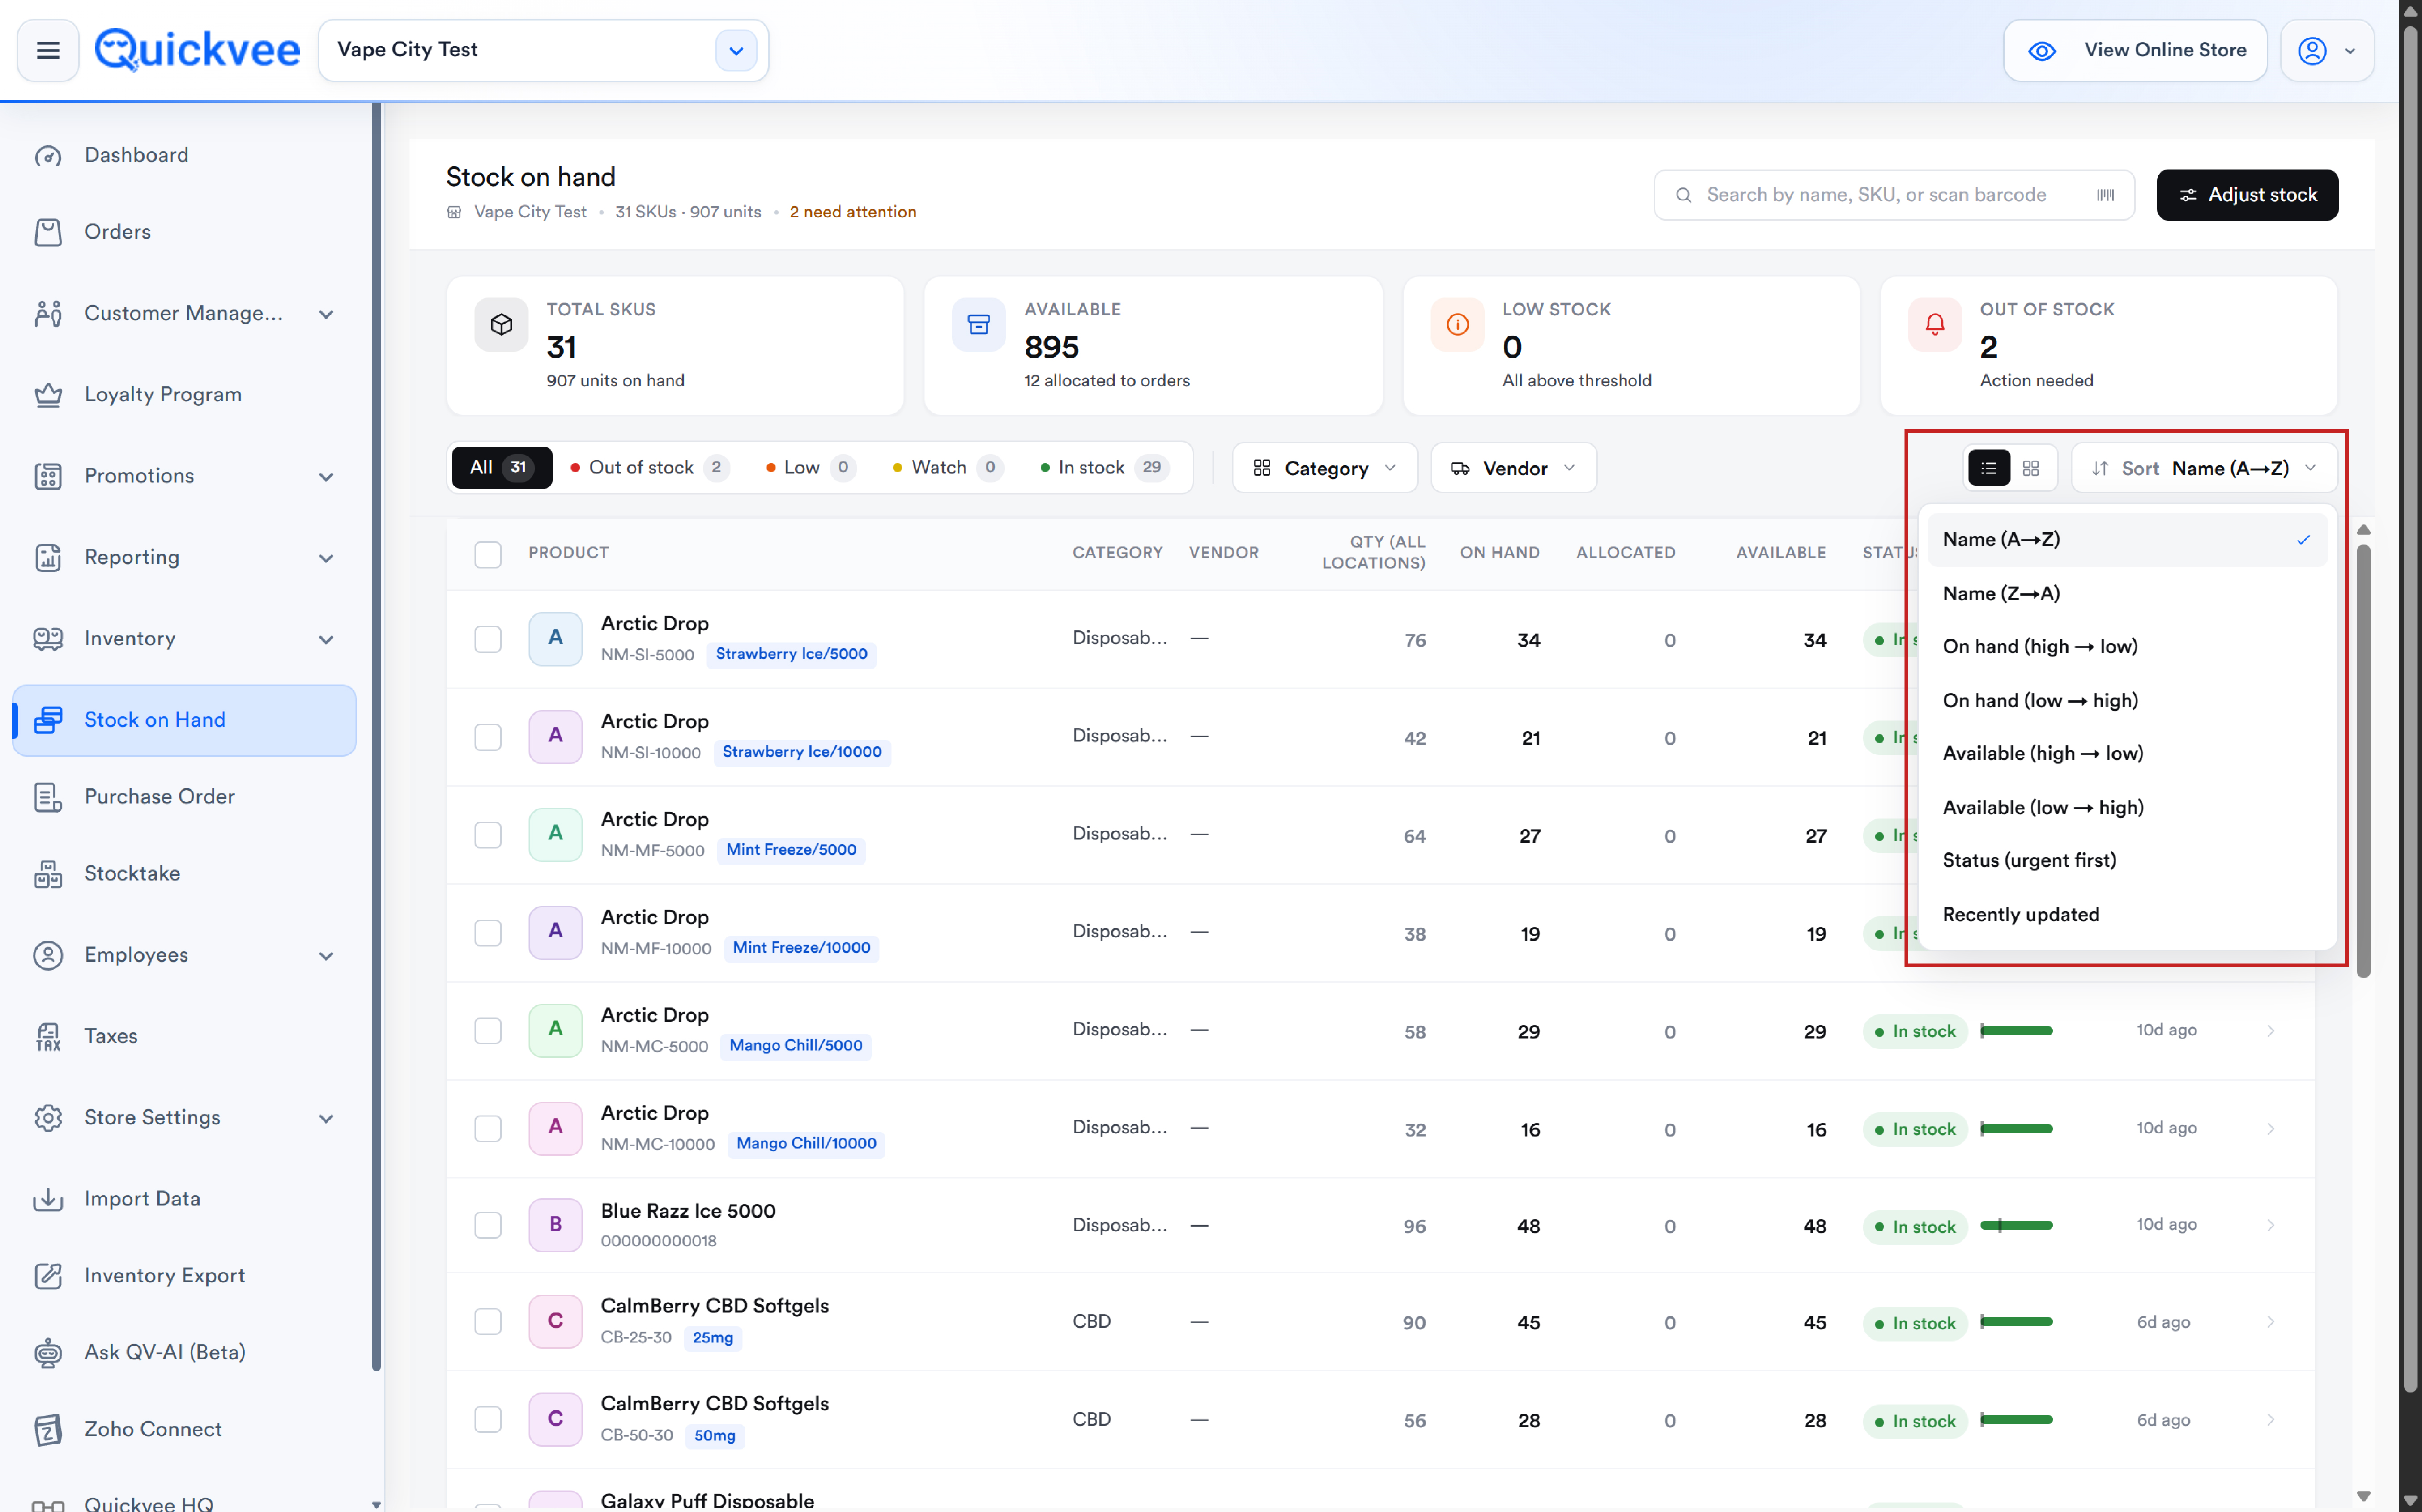Close the Sort Name (A→Z) dropdown
The width and height of the screenshot is (2422, 1512).
[2204, 468]
